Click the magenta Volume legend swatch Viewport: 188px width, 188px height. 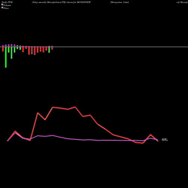(x=2, y=5)
